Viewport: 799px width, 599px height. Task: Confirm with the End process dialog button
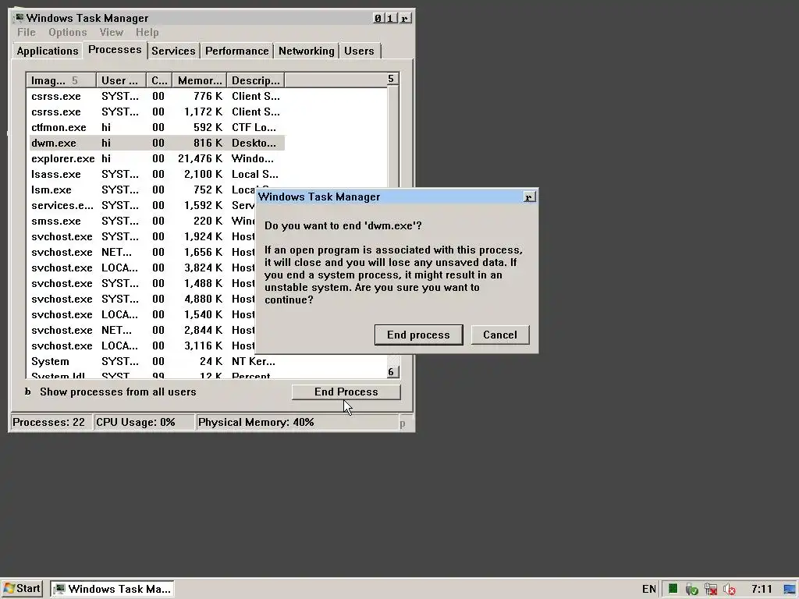point(418,335)
